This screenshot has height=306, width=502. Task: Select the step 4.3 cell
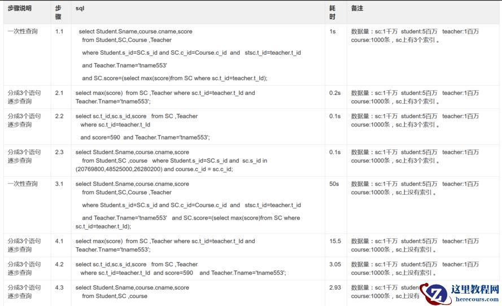(x=59, y=288)
